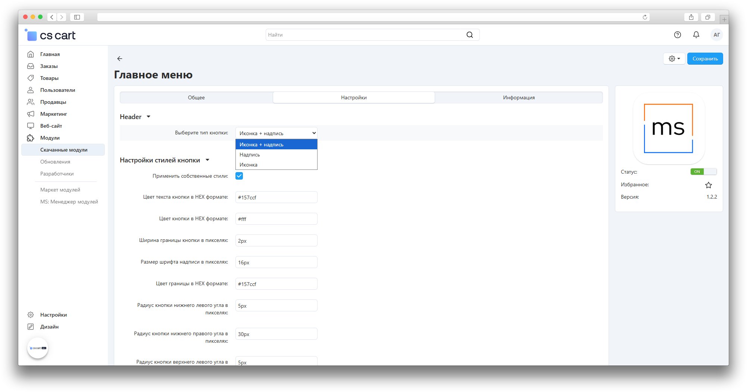Click the page reload icon in browser bar
Image resolution: width=747 pixels, height=392 pixels.
[x=644, y=17]
